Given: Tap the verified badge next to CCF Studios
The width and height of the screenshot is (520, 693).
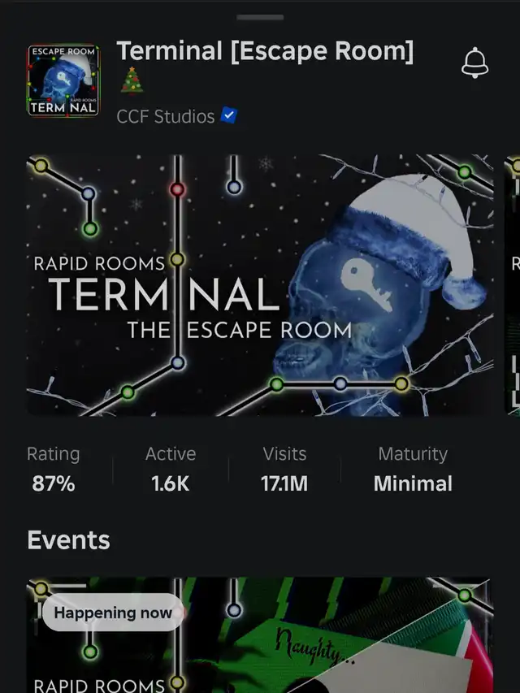Looking at the screenshot, I should pyautogui.click(x=228, y=115).
